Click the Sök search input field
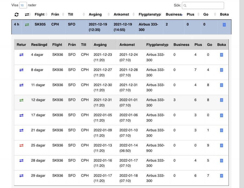Image resolution: width=244 pixels, height=188 pixels. (203, 5)
